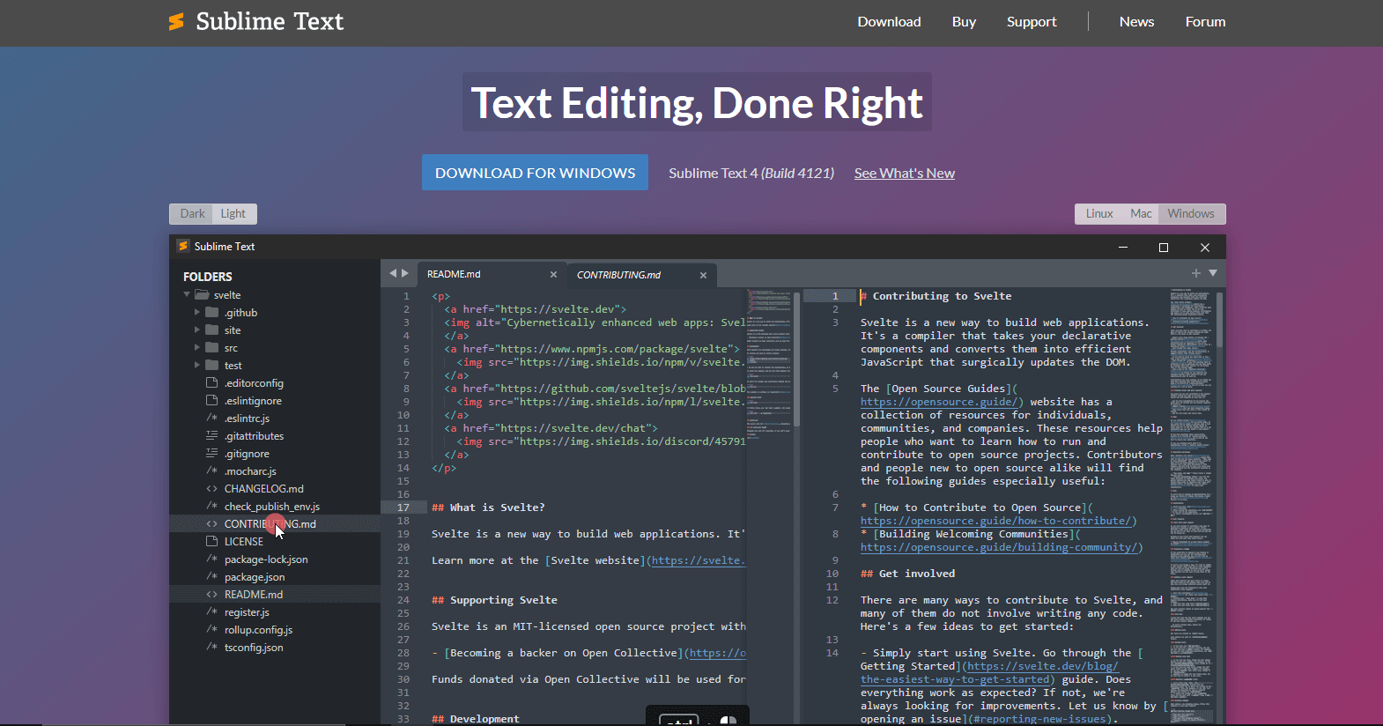Viewport: 1383px width, 726px height.
Task: Visit the Forum from top navigation
Action: coord(1205,22)
